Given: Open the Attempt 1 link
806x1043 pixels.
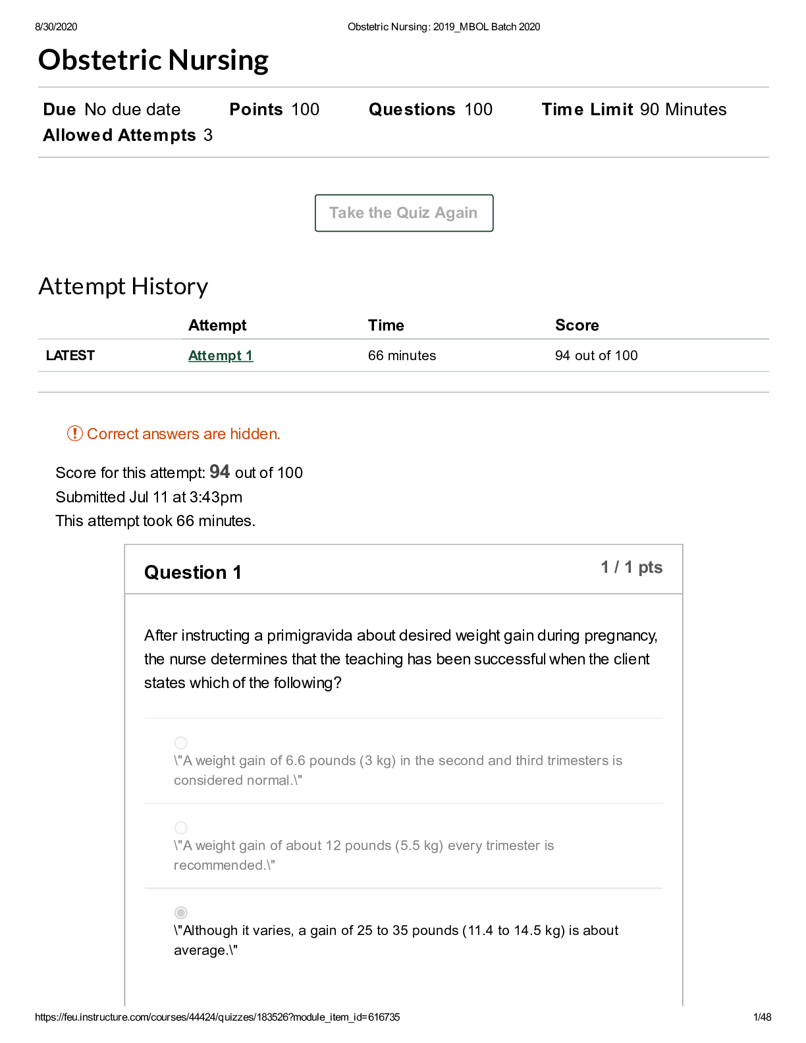Looking at the screenshot, I should (221, 356).
